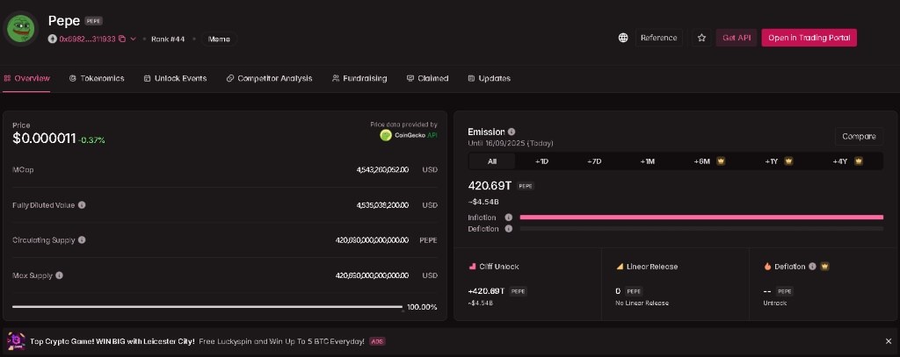The height and width of the screenshot is (357, 900).
Task: Click the Meme category tag
Action: coord(219,39)
